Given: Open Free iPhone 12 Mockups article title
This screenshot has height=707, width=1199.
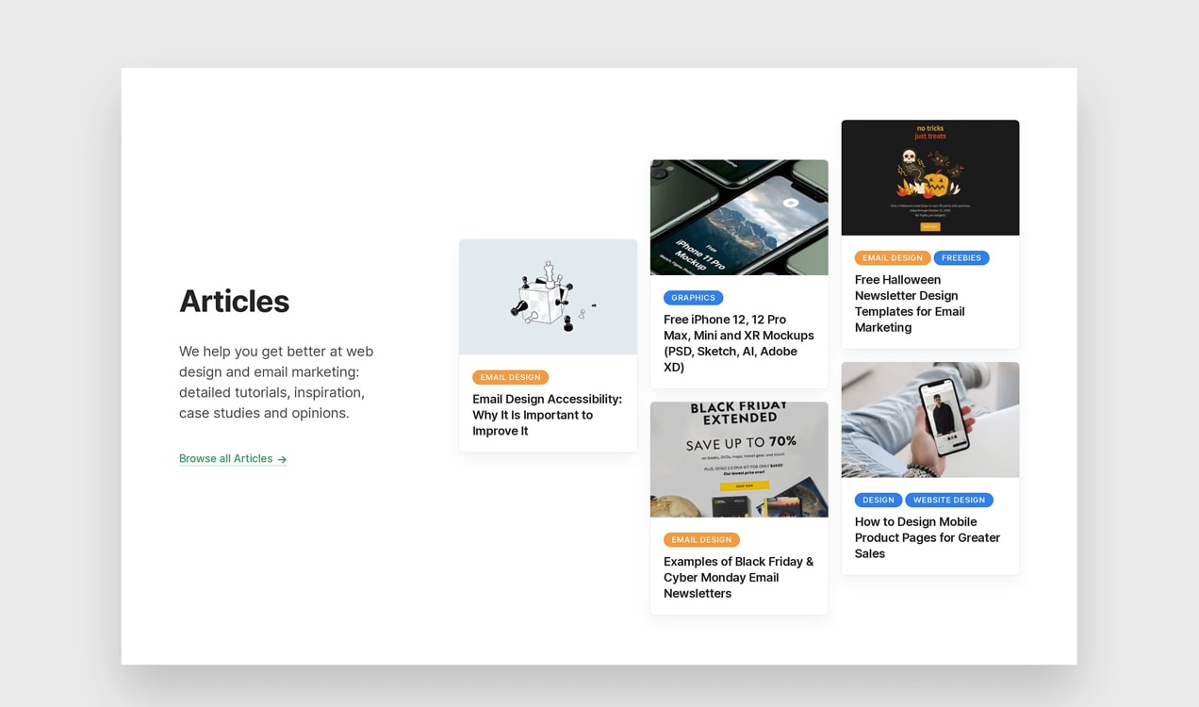Looking at the screenshot, I should coord(739,343).
